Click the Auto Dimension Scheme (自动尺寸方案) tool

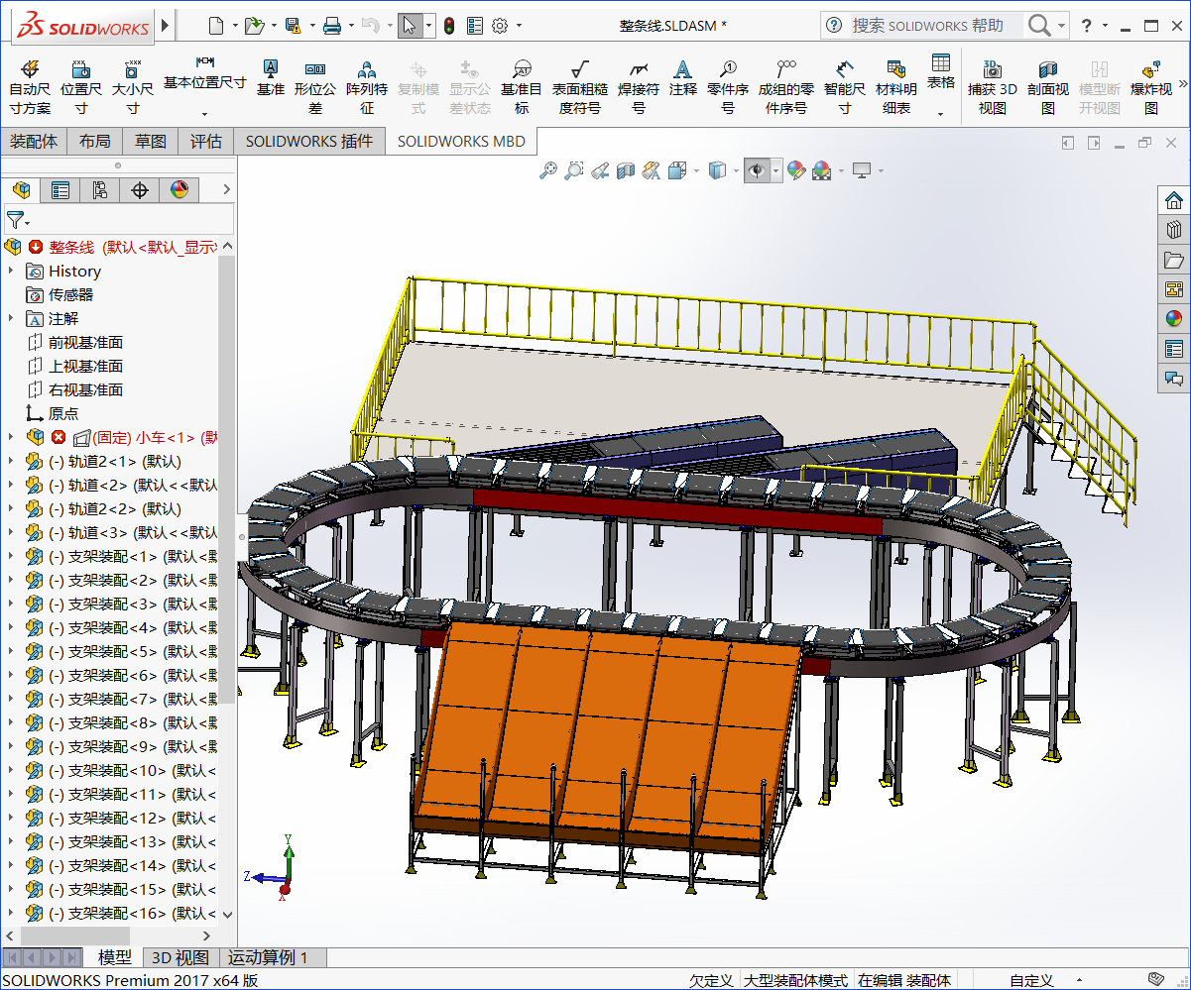[30, 86]
